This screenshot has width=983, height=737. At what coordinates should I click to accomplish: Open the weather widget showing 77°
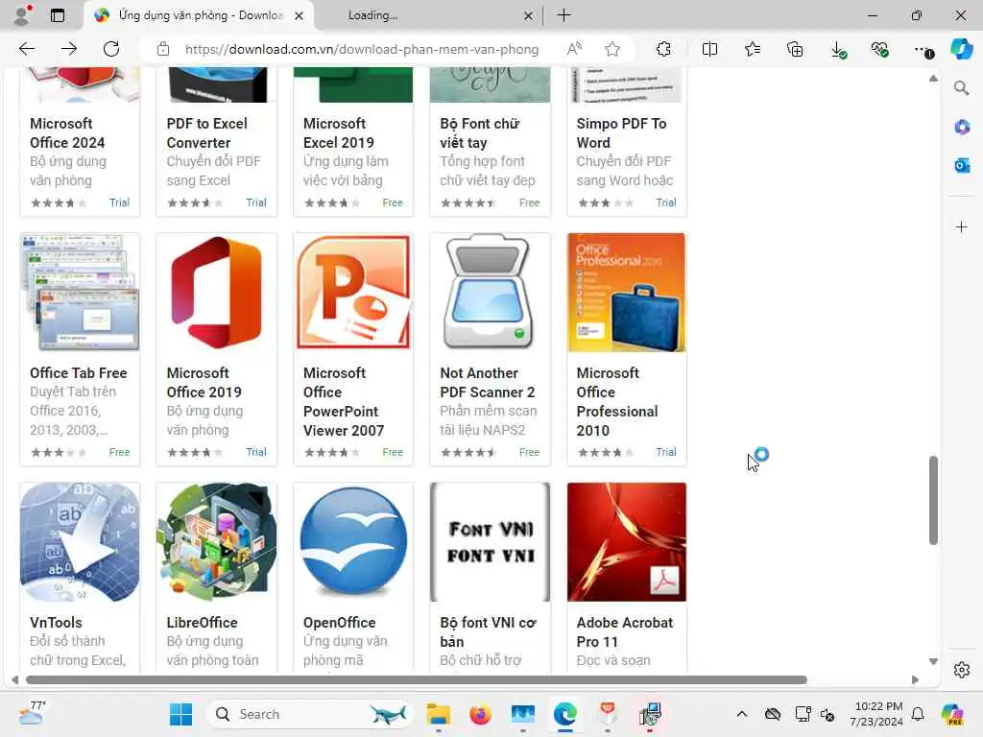point(32,713)
